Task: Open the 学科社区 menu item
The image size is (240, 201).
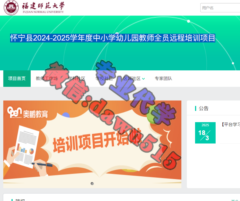Action: point(76,79)
